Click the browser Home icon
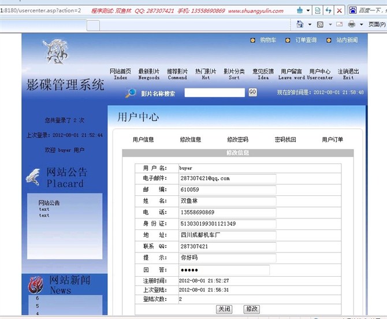The height and width of the screenshot is (319, 387). pos(300,24)
